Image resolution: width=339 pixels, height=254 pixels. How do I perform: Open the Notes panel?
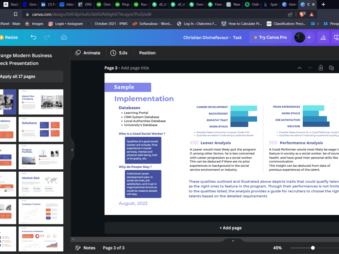coord(85,248)
